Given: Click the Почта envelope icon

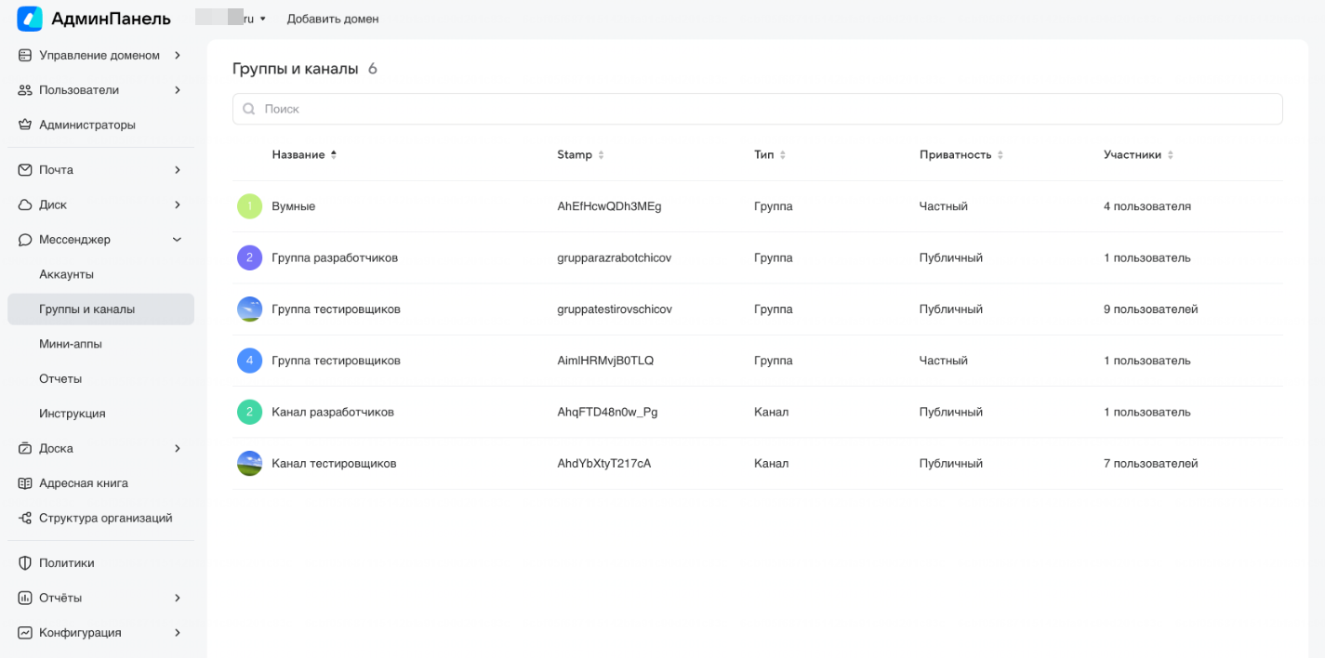Looking at the screenshot, I should point(25,170).
